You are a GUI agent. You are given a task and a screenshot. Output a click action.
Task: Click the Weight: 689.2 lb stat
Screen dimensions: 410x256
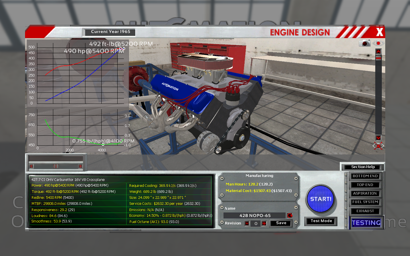(x=151, y=192)
